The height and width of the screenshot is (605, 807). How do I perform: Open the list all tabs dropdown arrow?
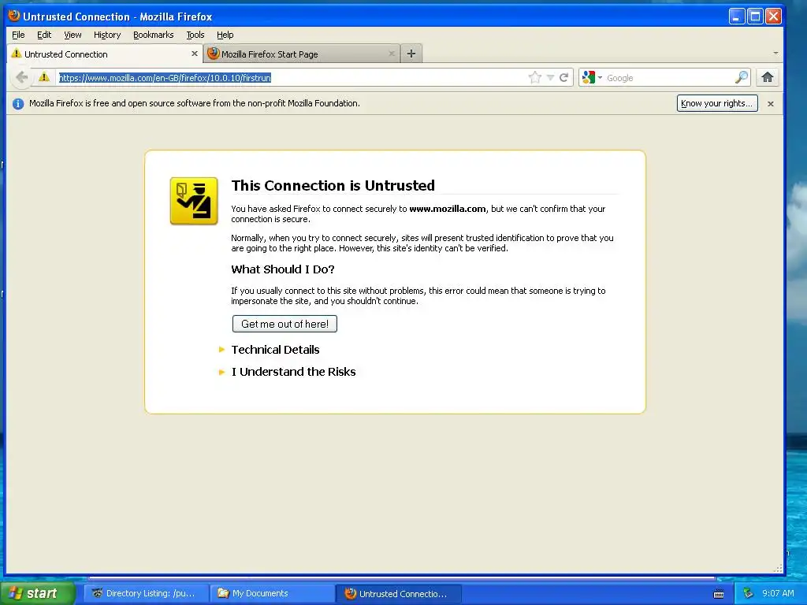pyautogui.click(x=775, y=53)
